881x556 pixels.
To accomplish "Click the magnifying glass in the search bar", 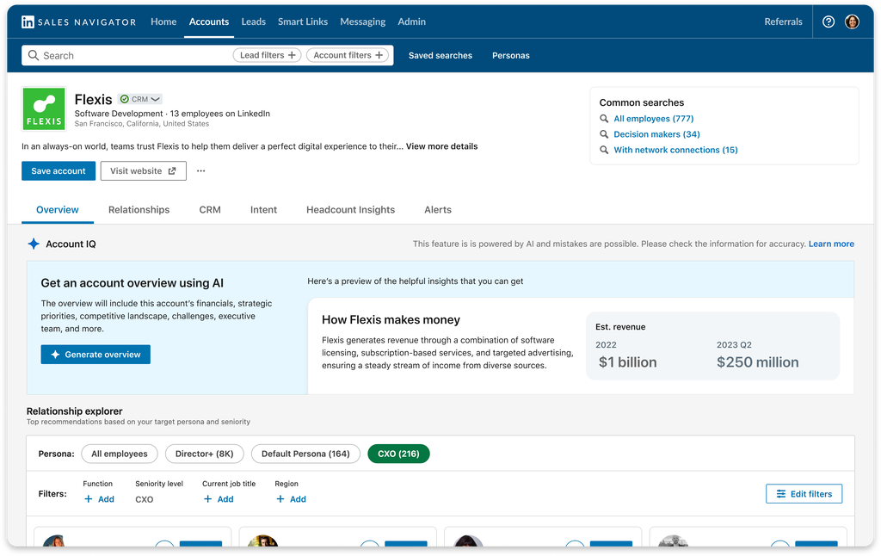I will (34, 54).
